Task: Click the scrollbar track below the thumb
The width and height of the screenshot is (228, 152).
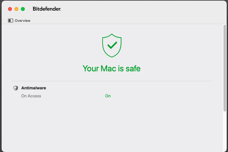Action: pos(224,132)
